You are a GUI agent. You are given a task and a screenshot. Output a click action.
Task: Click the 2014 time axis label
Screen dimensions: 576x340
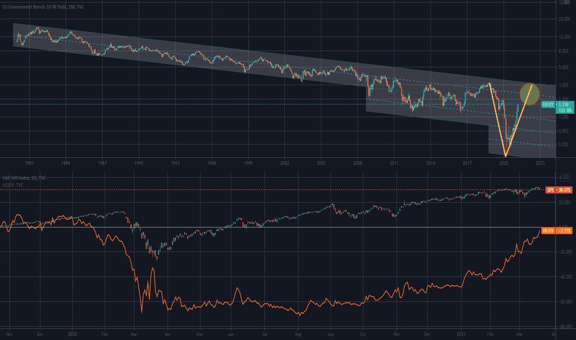tap(431, 163)
